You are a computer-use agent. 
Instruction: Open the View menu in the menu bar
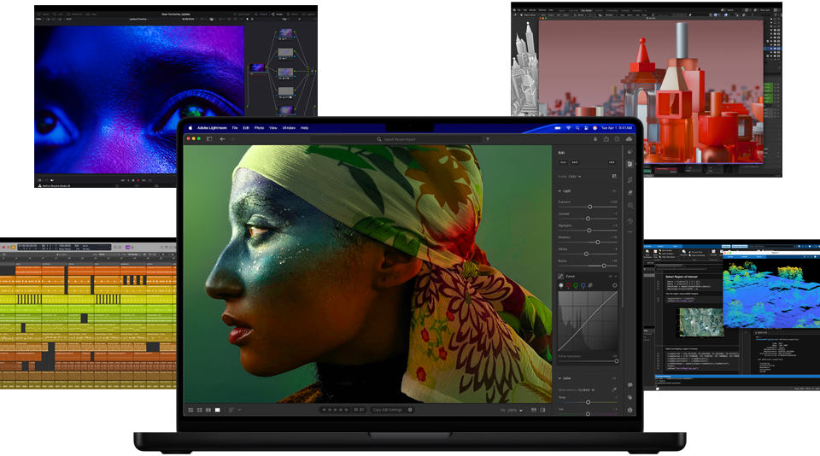[x=273, y=127]
